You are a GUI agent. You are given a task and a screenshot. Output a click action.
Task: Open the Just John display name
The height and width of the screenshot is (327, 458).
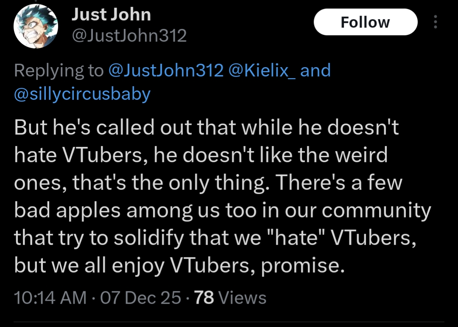111,15
